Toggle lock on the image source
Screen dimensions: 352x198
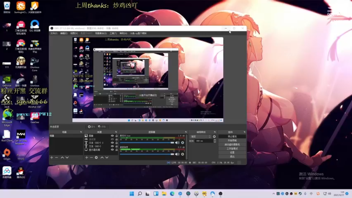pyautogui.click(x=117, y=136)
